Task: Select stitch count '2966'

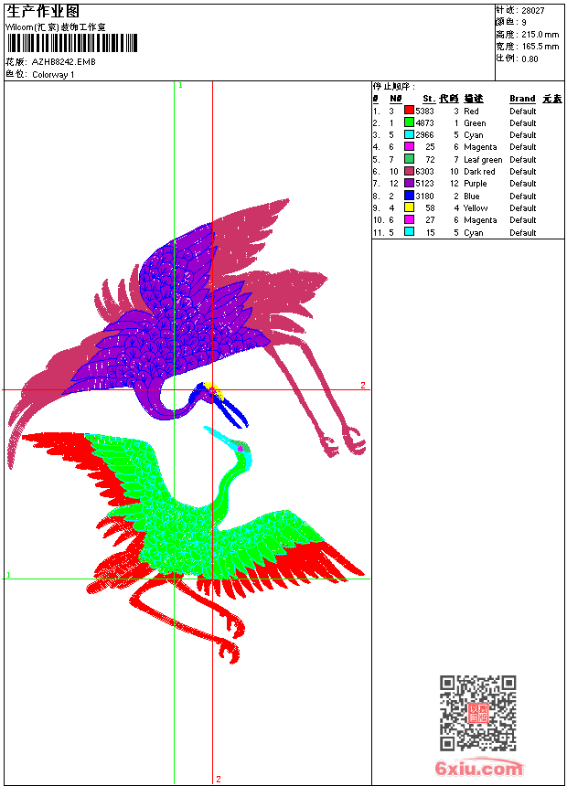Action: (424, 135)
